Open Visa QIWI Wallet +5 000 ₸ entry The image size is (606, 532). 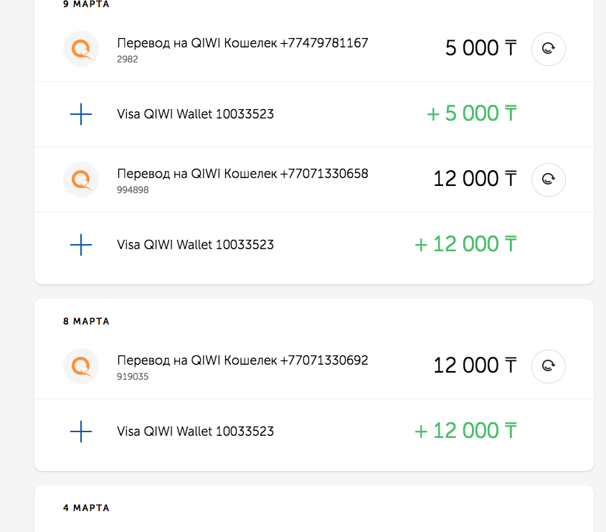314,114
